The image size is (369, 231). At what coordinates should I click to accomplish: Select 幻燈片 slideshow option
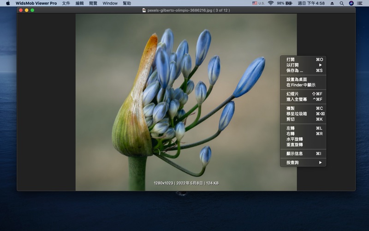[292, 94]
